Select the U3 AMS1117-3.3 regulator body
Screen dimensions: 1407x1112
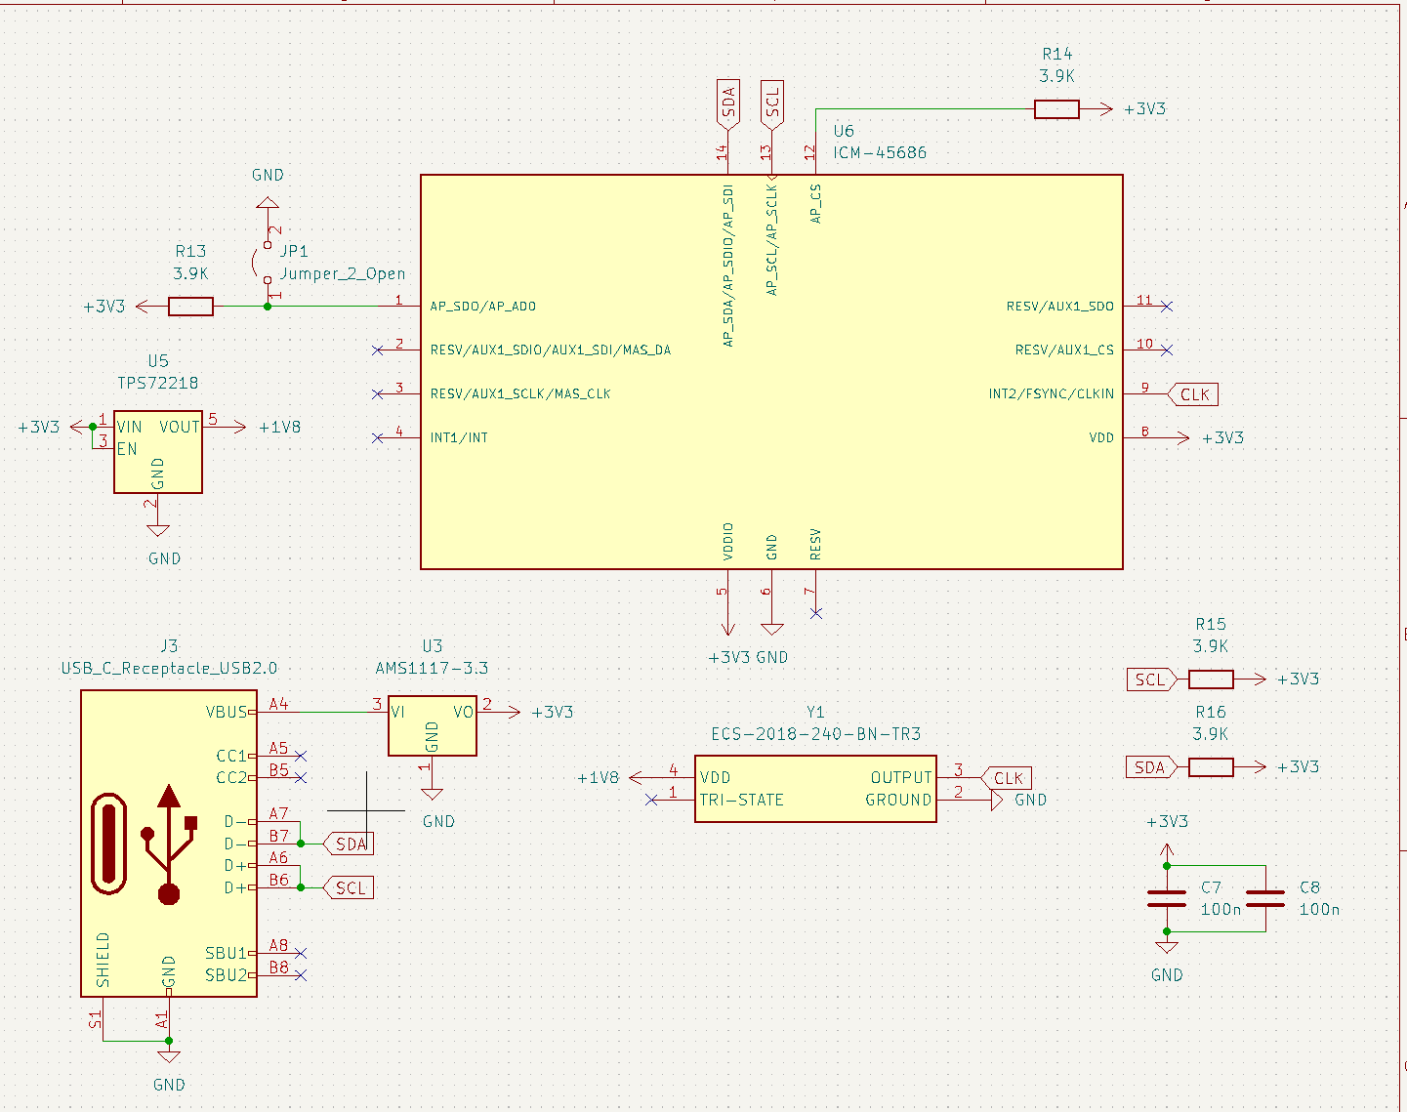432,724
